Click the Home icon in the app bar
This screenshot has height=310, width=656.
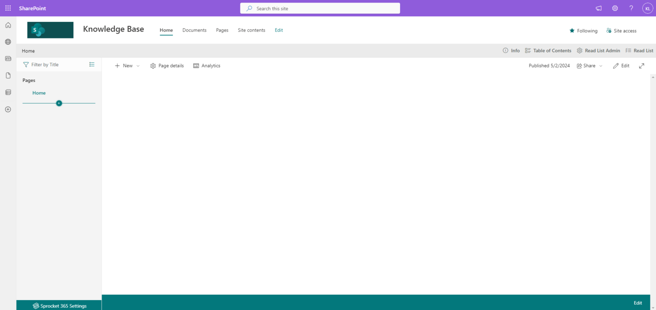coord(8,25)
